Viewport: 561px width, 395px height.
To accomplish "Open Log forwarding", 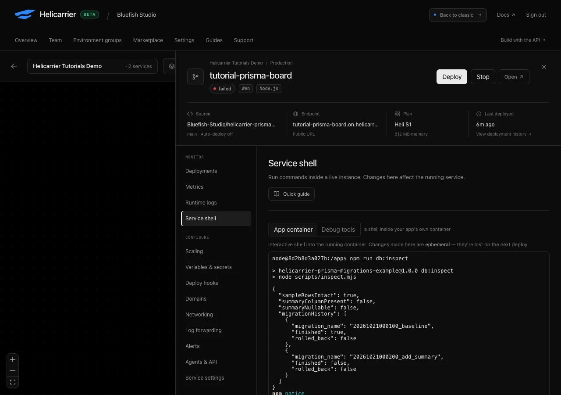I will click(216, 330).
